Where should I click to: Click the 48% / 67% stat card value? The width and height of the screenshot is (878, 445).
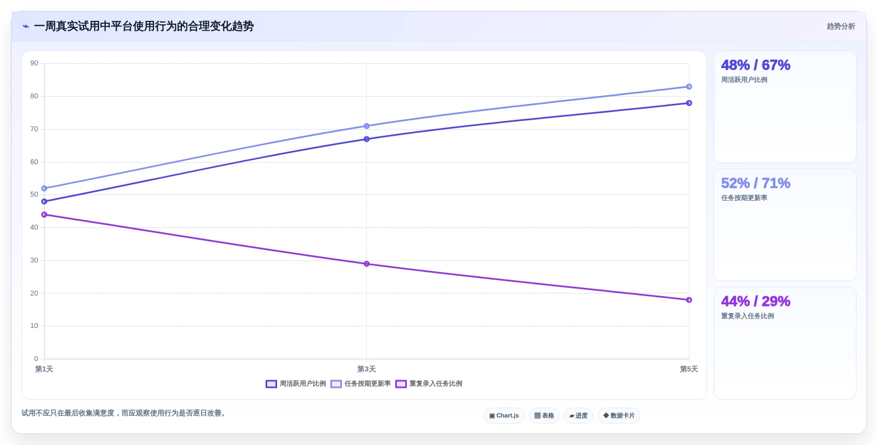755,65
